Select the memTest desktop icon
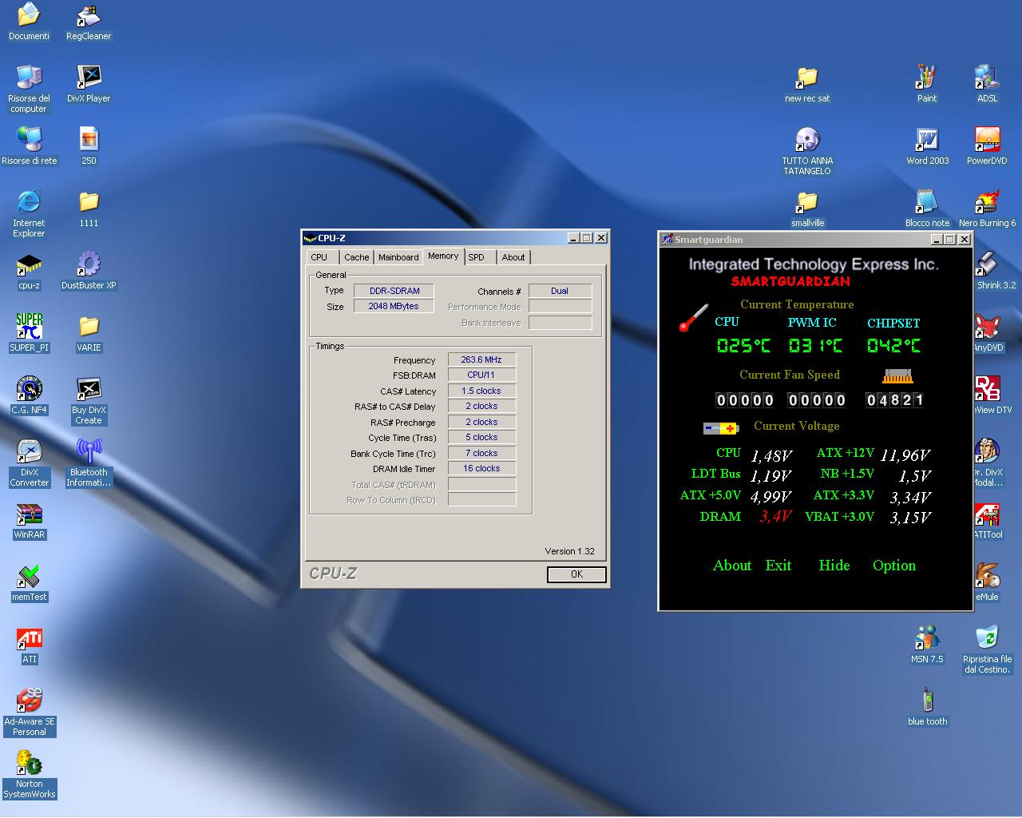The image size is (1022, 818). tap(29, 582)
